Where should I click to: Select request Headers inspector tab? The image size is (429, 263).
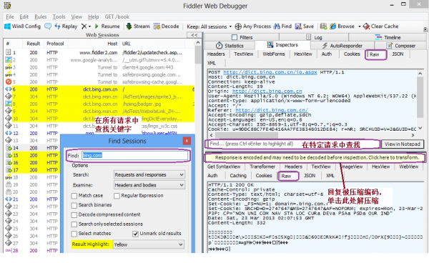pos(216,54)
